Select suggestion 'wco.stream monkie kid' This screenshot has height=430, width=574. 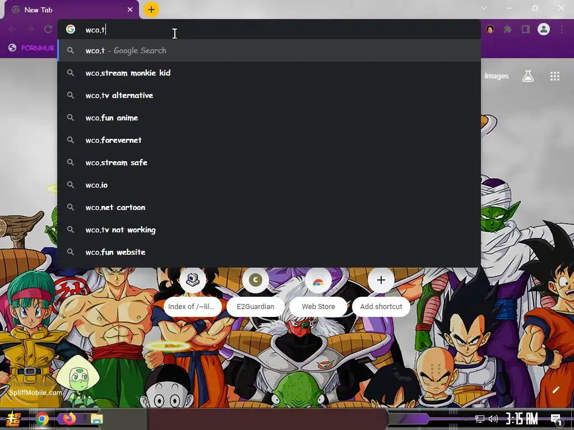(269, 73)
